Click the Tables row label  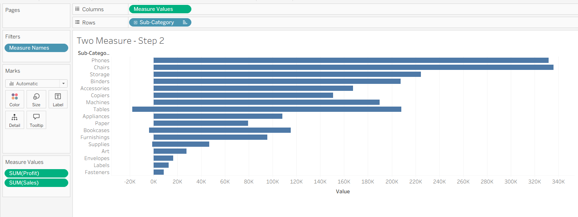click(x=101, y=109)
